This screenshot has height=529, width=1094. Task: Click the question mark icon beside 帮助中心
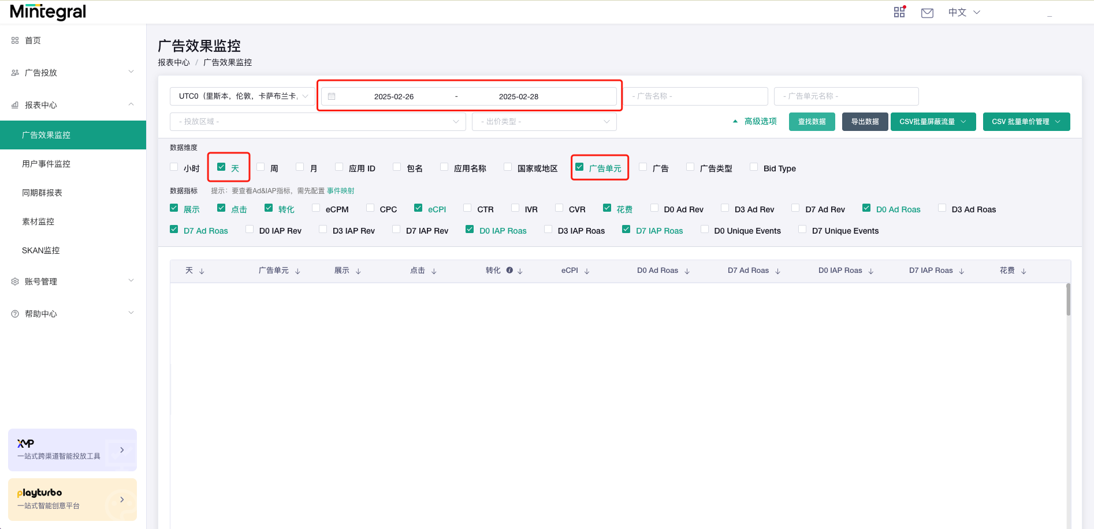click(x=14, y=313)
